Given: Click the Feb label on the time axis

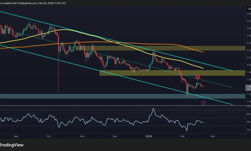Looking at the screenshot, I should click(182, 136).
